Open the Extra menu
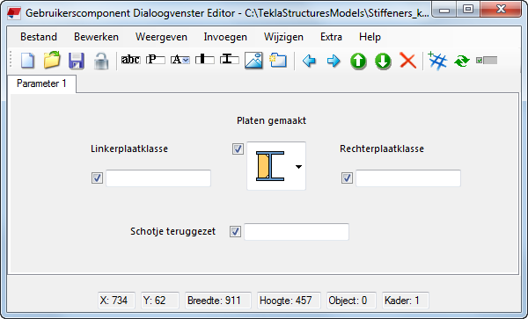The height and width of the screenshot is (319, 528). coord(331,37)
